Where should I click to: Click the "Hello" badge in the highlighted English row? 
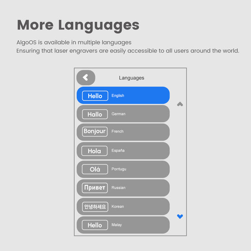95,96
